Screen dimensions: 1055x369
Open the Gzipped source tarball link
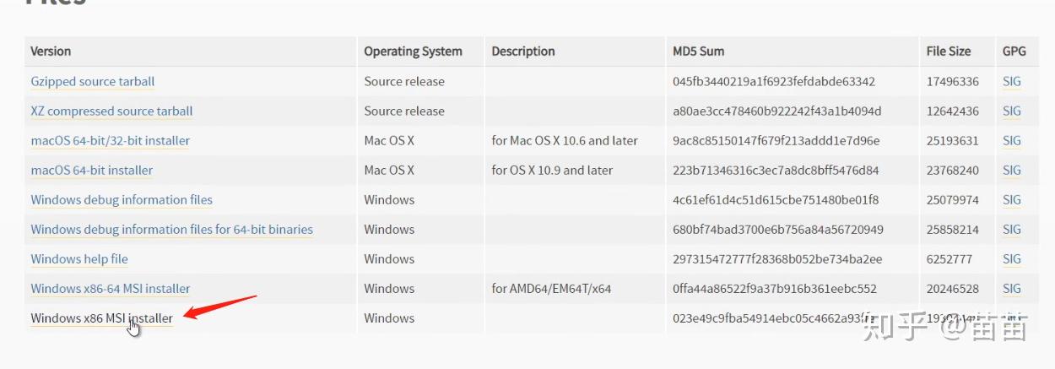93,82
